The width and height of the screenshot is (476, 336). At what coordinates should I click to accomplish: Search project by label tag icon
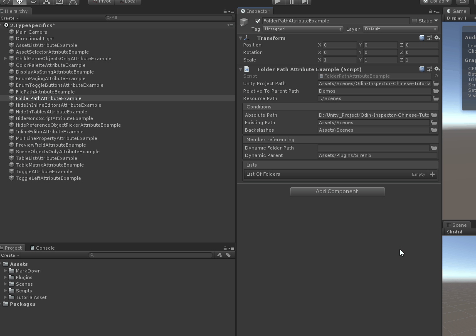click(x=228, y=255)
